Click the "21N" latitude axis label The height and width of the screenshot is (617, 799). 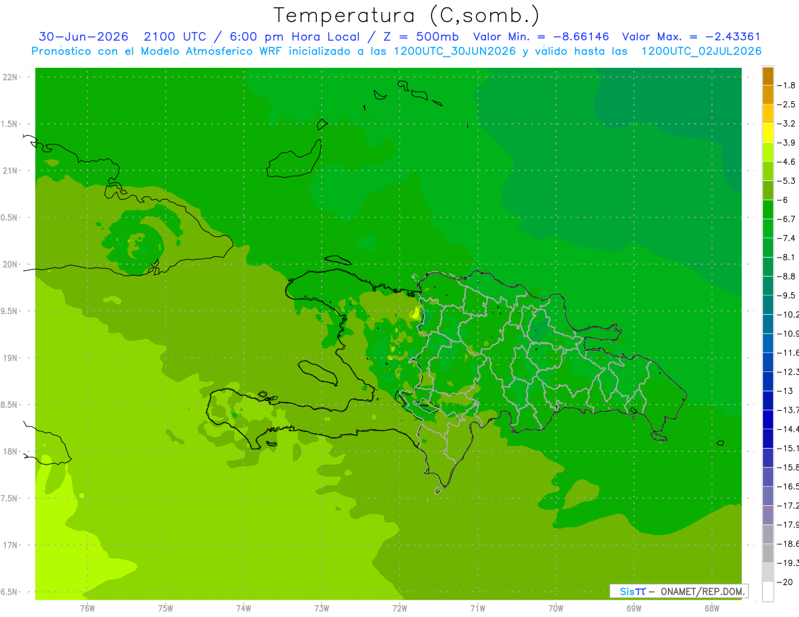click(x=10, y=171)
